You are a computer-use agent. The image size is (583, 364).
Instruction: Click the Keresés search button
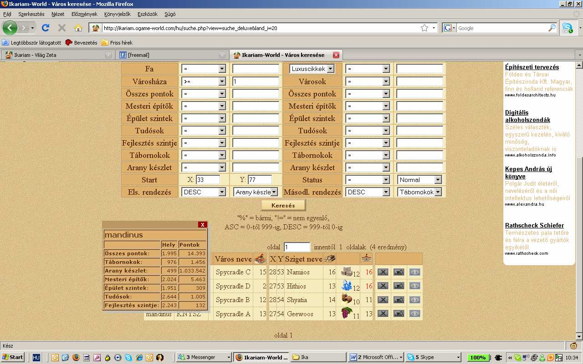click(283, 205)
